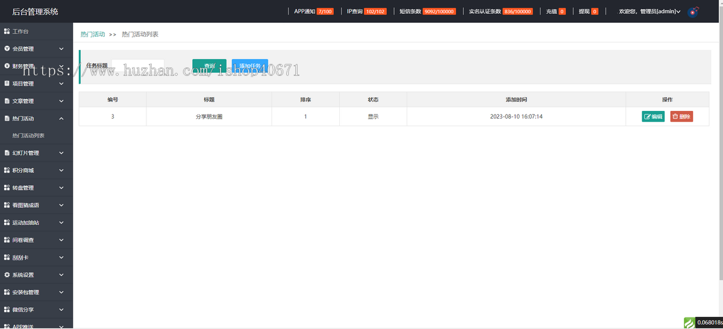The height and width of the screenshot is (329, 723).
Task: Click the 0.068018s load time indicator
Action: [709, 323]
